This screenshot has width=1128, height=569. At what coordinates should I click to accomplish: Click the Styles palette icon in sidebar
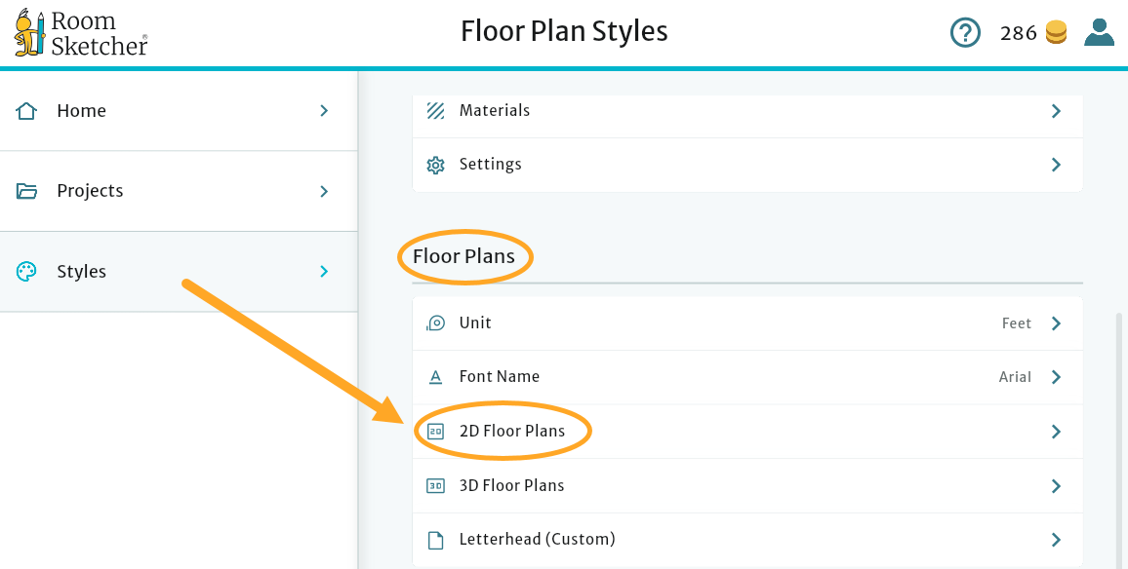[27, 272]
